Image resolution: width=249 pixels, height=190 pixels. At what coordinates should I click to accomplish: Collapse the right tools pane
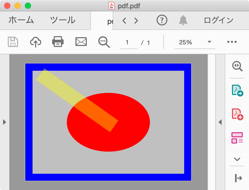(x=220, y=122)
